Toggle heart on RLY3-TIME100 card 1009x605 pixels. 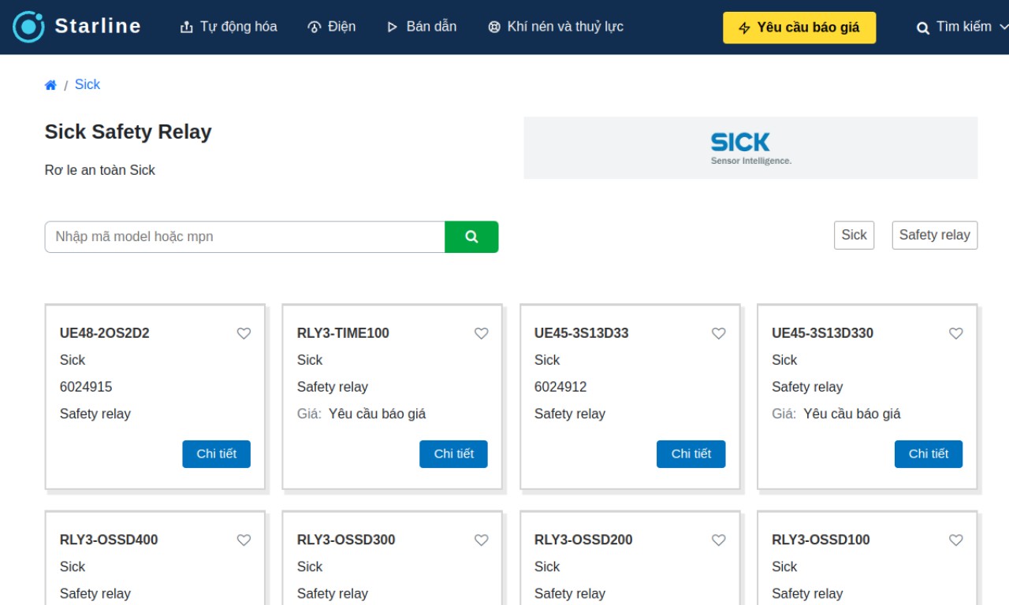point(481,333)
